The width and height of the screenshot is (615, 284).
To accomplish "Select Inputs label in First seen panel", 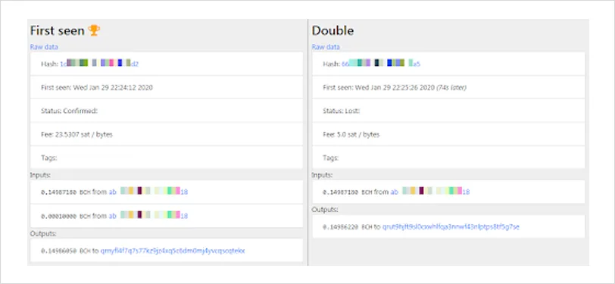I will [x=39, y=175].
